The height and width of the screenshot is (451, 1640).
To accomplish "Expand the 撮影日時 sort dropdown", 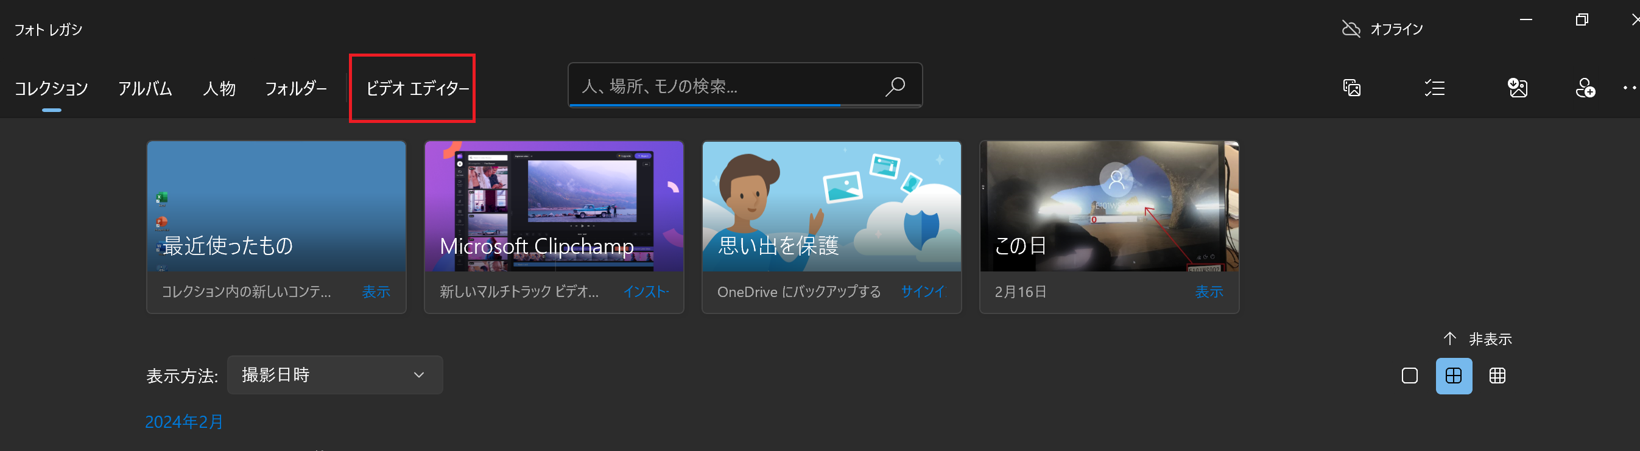I will coord(335,376).
